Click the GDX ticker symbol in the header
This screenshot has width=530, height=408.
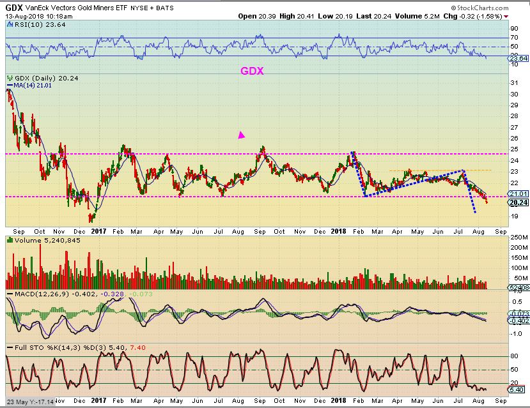14,8
